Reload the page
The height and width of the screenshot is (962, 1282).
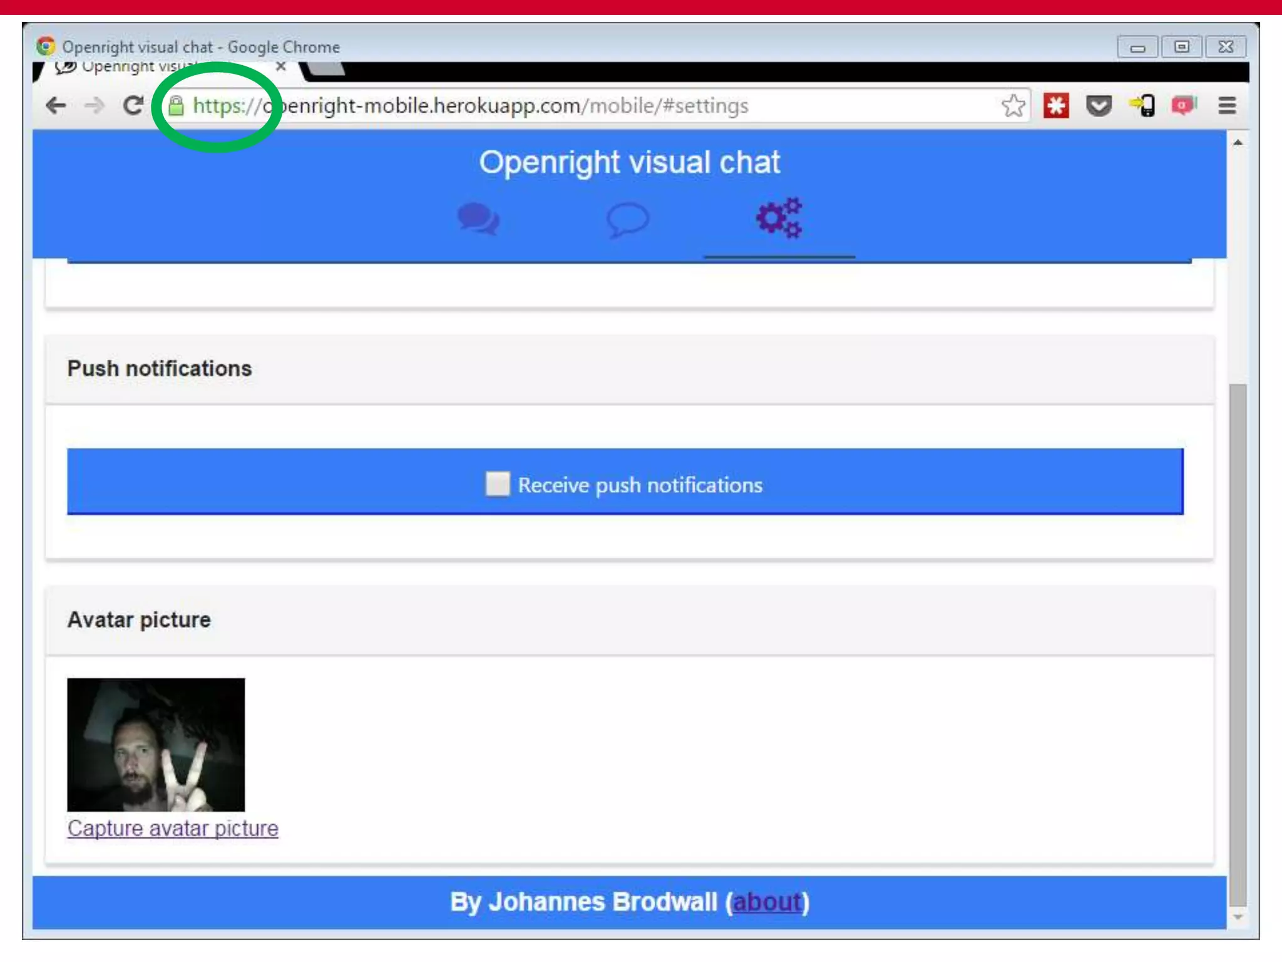pos(133,106)
